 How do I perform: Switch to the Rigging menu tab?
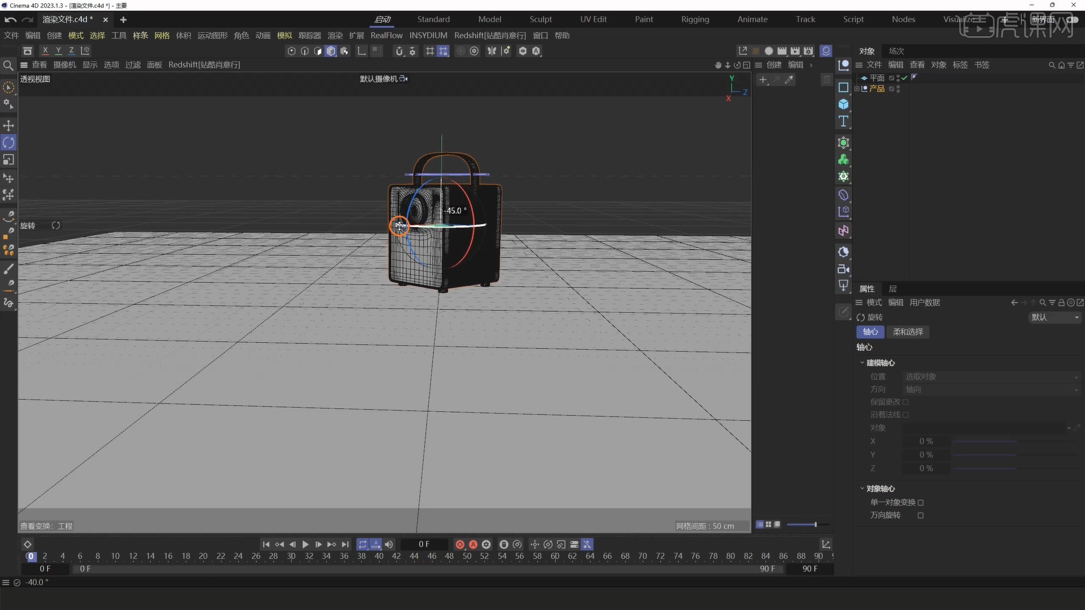695,19
